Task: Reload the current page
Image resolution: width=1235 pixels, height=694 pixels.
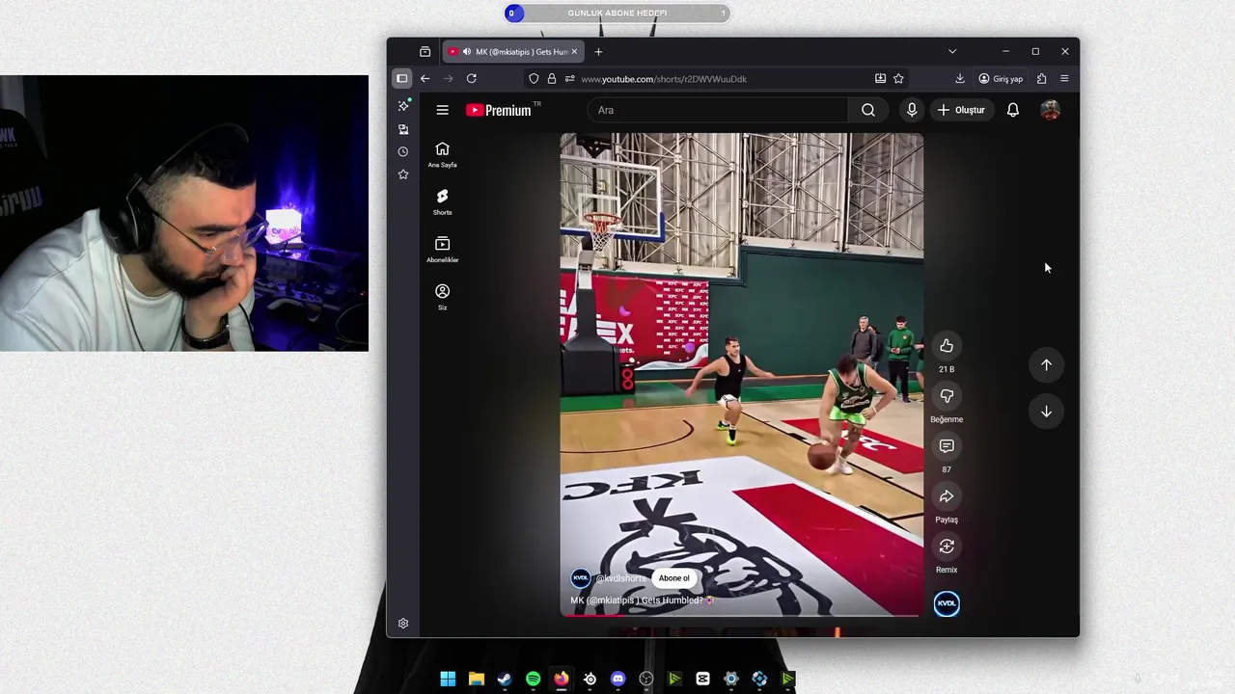Action: pos(471,78)
